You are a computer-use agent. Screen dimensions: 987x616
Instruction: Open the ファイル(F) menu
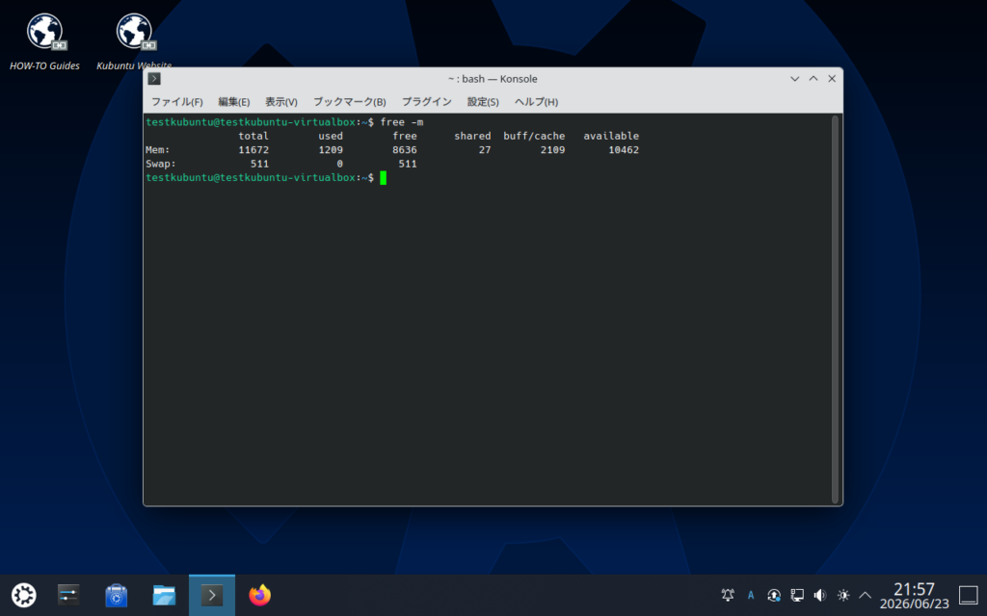(x=177, y=102)
